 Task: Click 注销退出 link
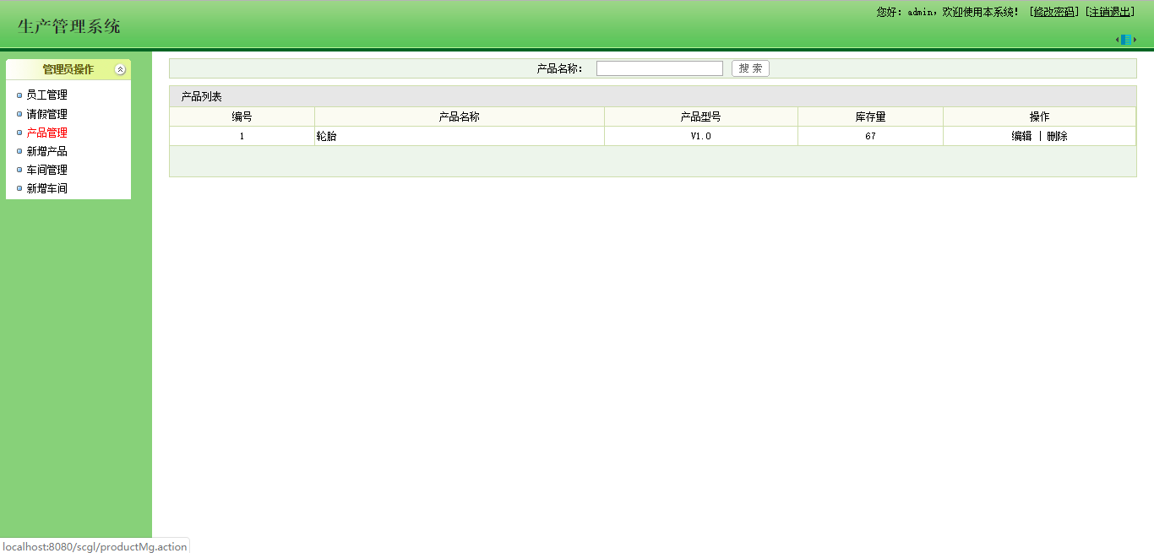pyautogui.click(x=1110, y=12)
